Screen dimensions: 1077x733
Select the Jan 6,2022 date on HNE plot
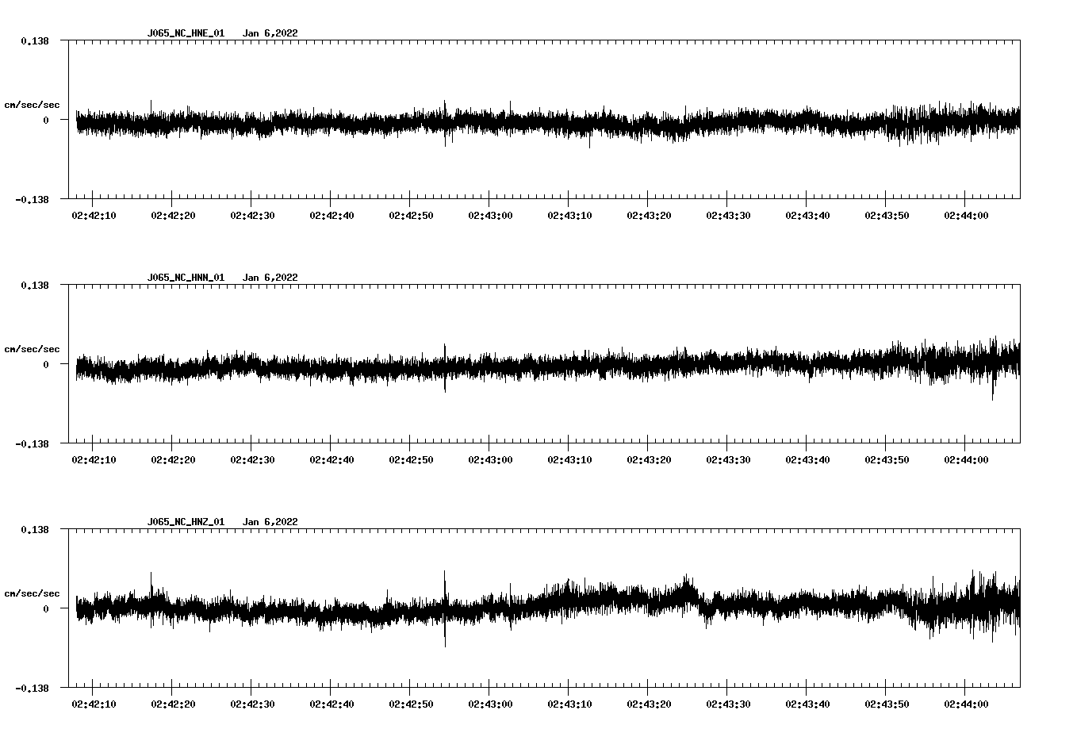(270, 33)
